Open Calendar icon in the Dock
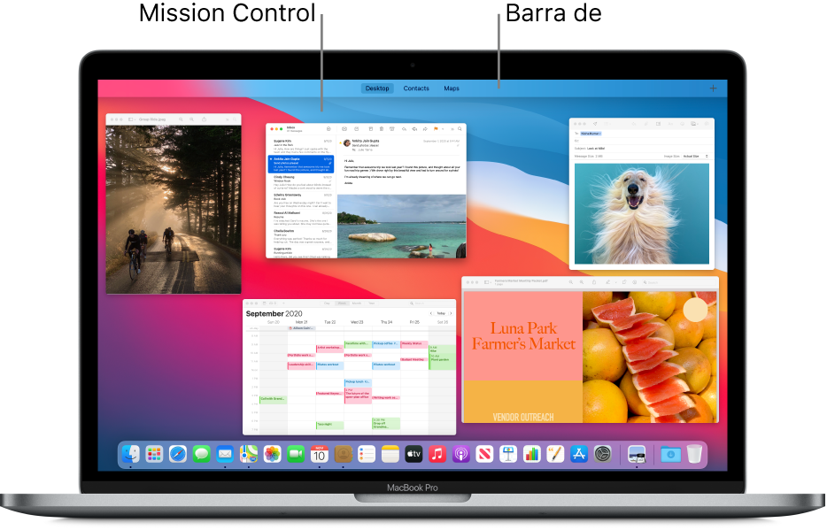The height and width of the screenshot is (530, 827). 319,454
